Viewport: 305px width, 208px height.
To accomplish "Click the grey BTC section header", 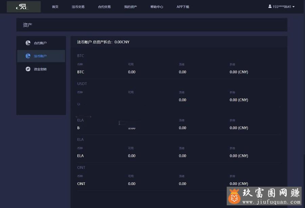I will click(x=81, y=56).
